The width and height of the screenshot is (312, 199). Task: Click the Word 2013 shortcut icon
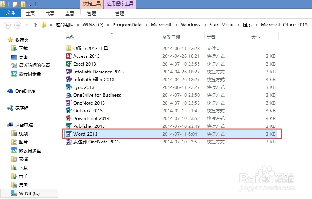69,134
